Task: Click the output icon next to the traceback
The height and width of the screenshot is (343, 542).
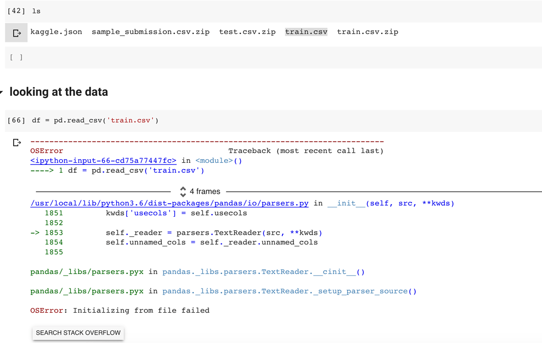Action: [17, 141]
